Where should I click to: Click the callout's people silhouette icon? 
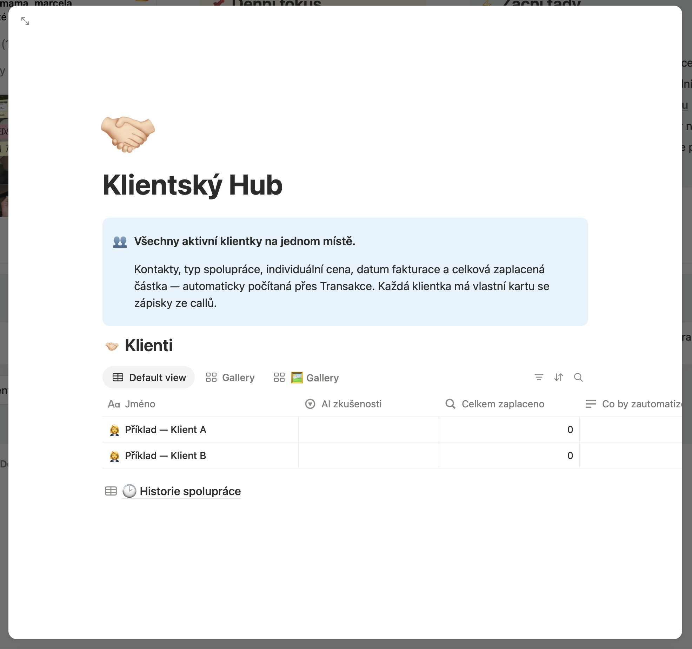[120, 242]
